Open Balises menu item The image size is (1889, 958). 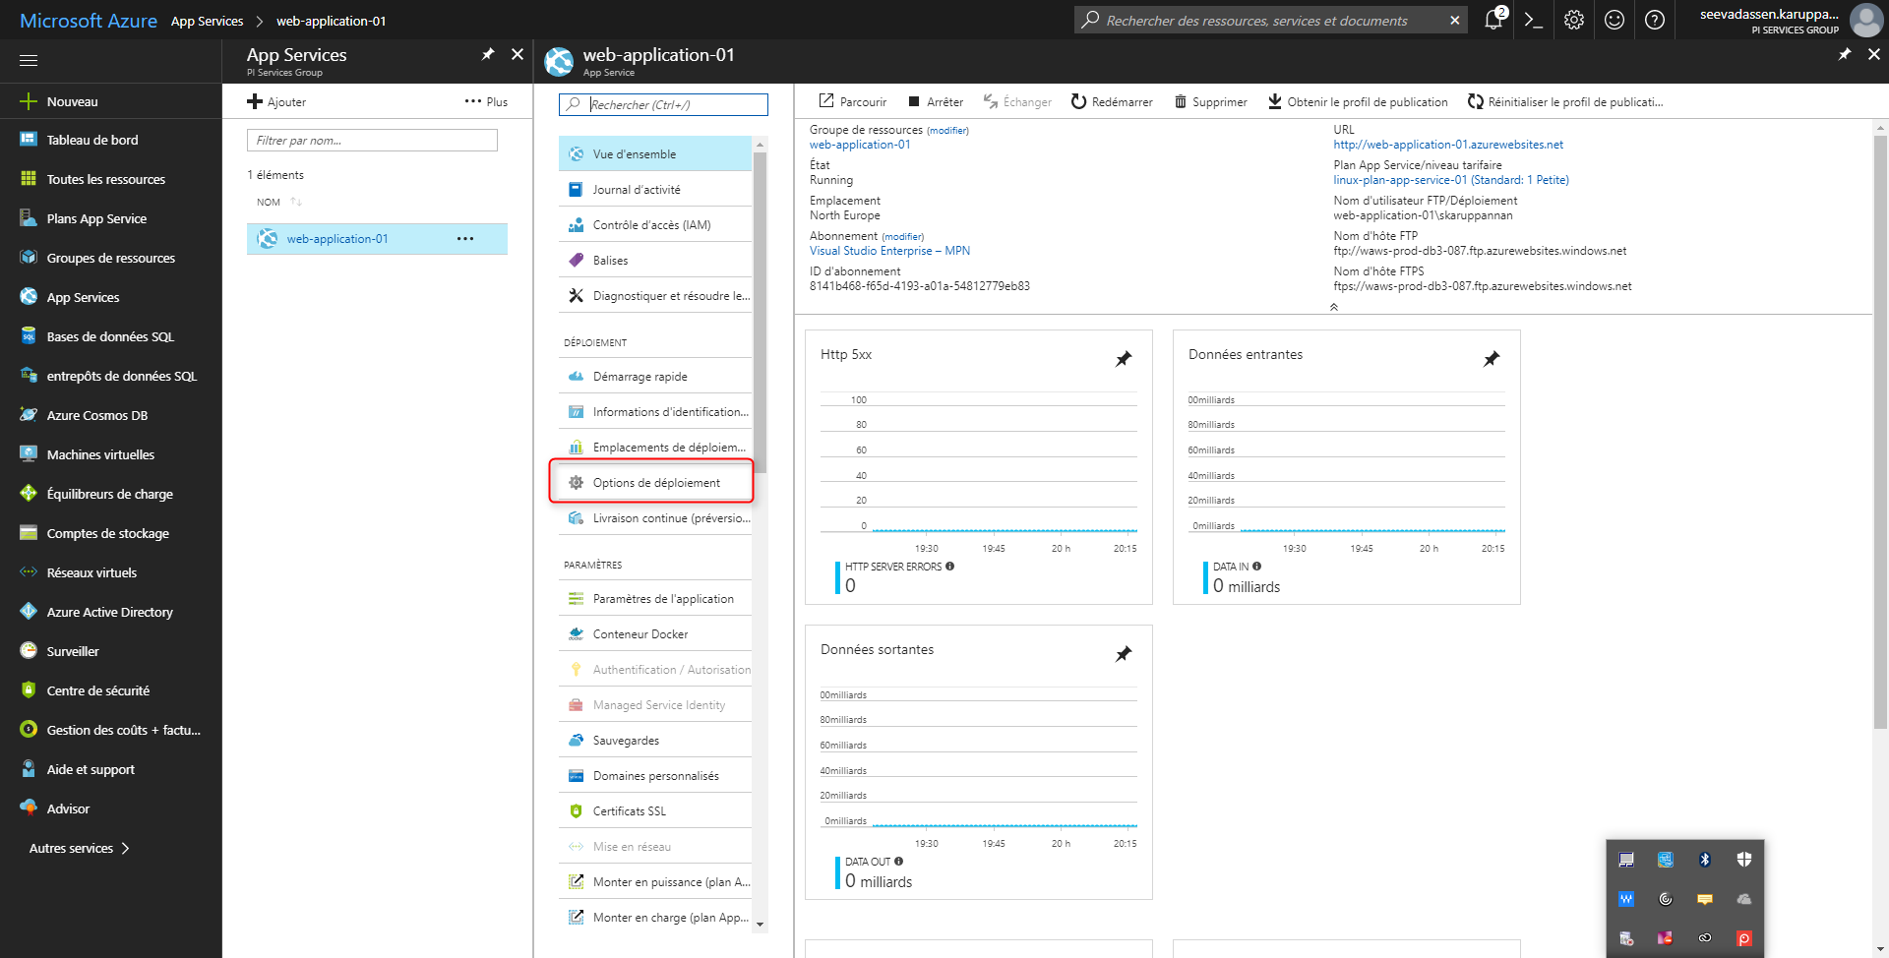point(655,261)
